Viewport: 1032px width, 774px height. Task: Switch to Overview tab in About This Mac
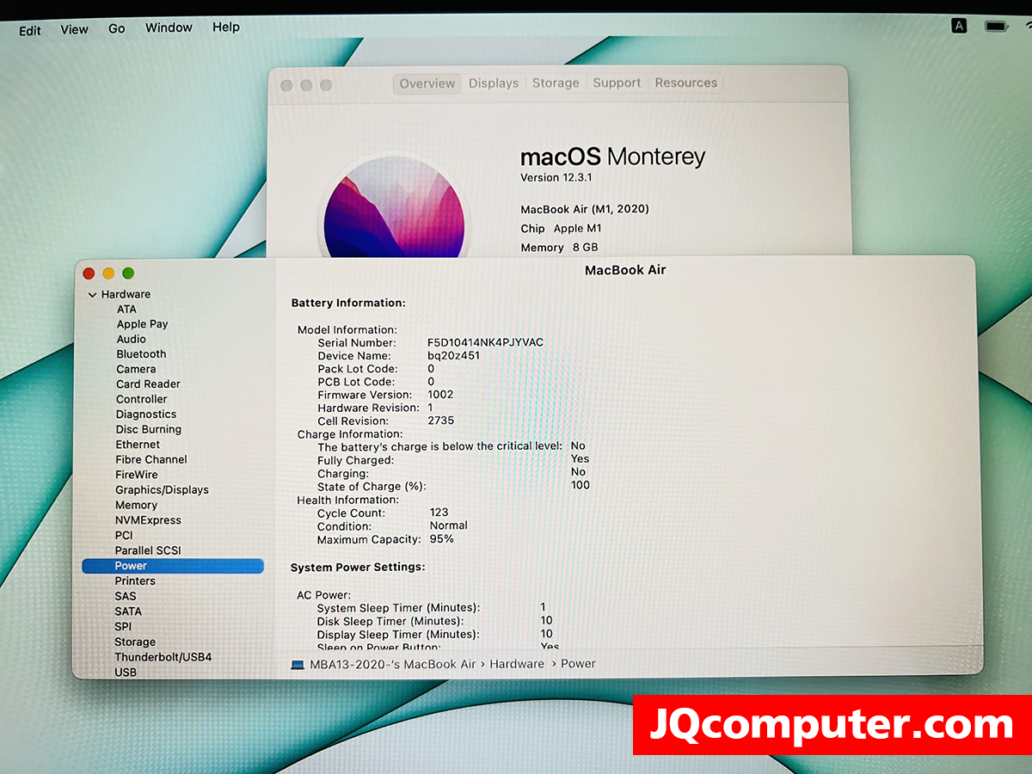pos(427,83)
